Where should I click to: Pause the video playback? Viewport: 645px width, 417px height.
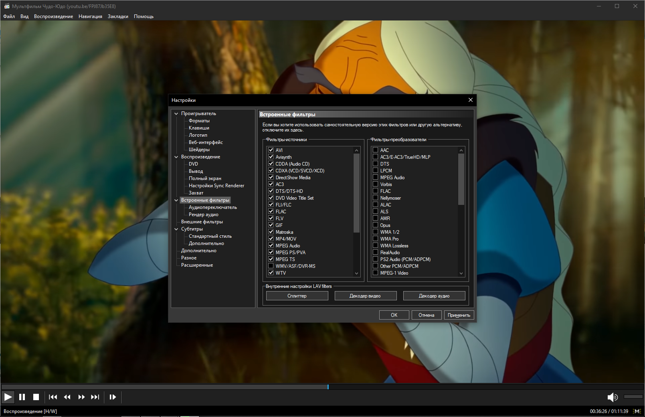(x=22, y=397)
